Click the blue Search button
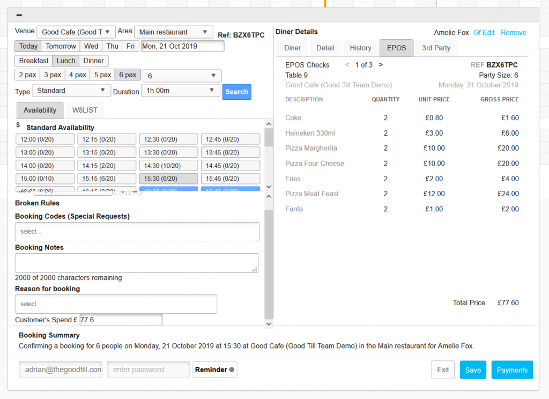 (x=236, y=92)
